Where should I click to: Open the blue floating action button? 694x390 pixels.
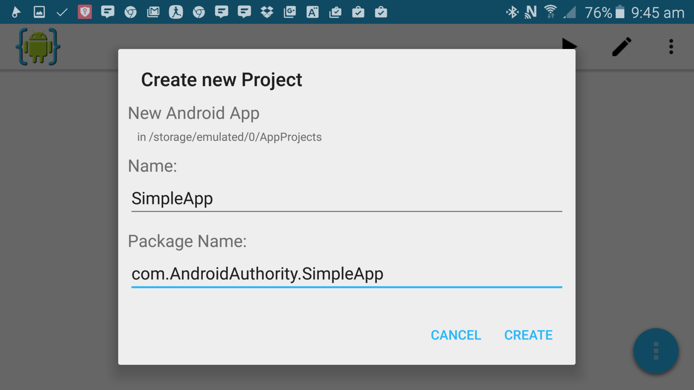coord(656,351)
